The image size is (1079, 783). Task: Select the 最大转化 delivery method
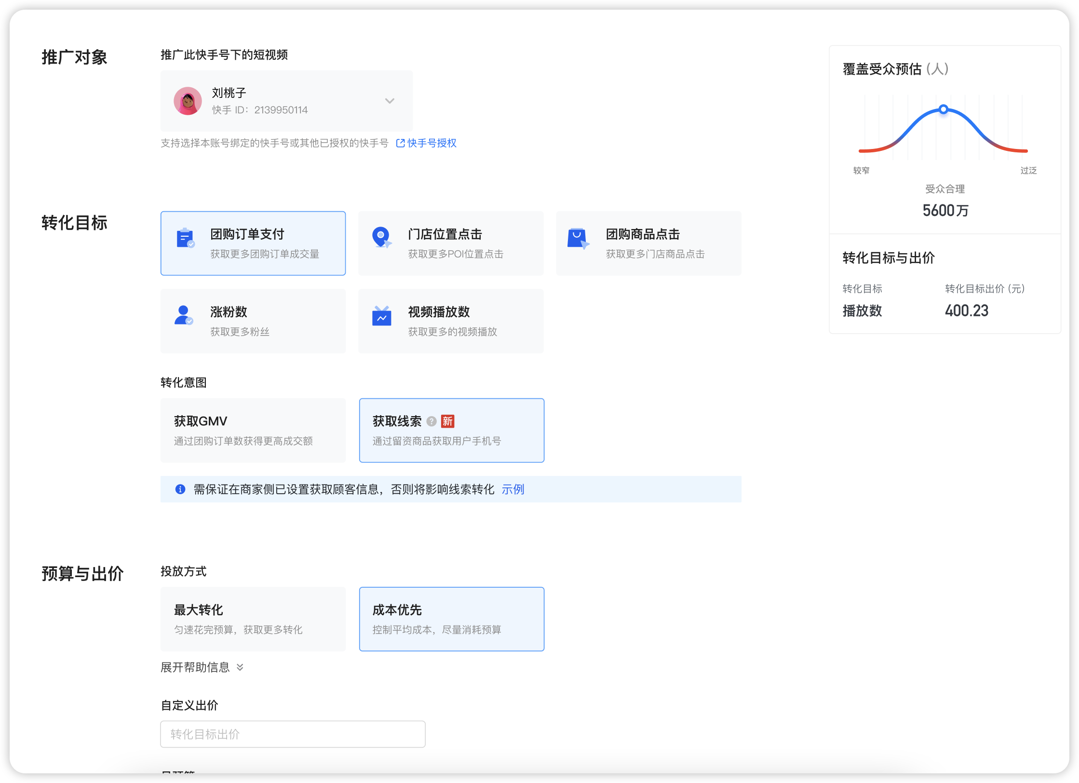(x=253, y=619)
